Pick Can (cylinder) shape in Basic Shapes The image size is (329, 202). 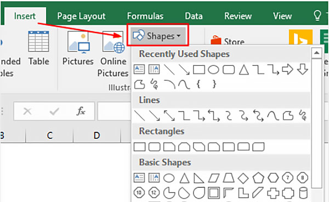point(303,193)
